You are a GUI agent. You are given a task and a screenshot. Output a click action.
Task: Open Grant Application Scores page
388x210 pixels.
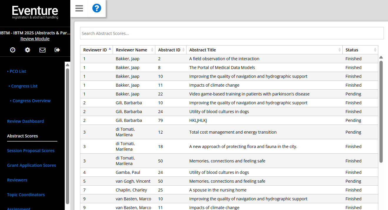[x=31, y=165]
